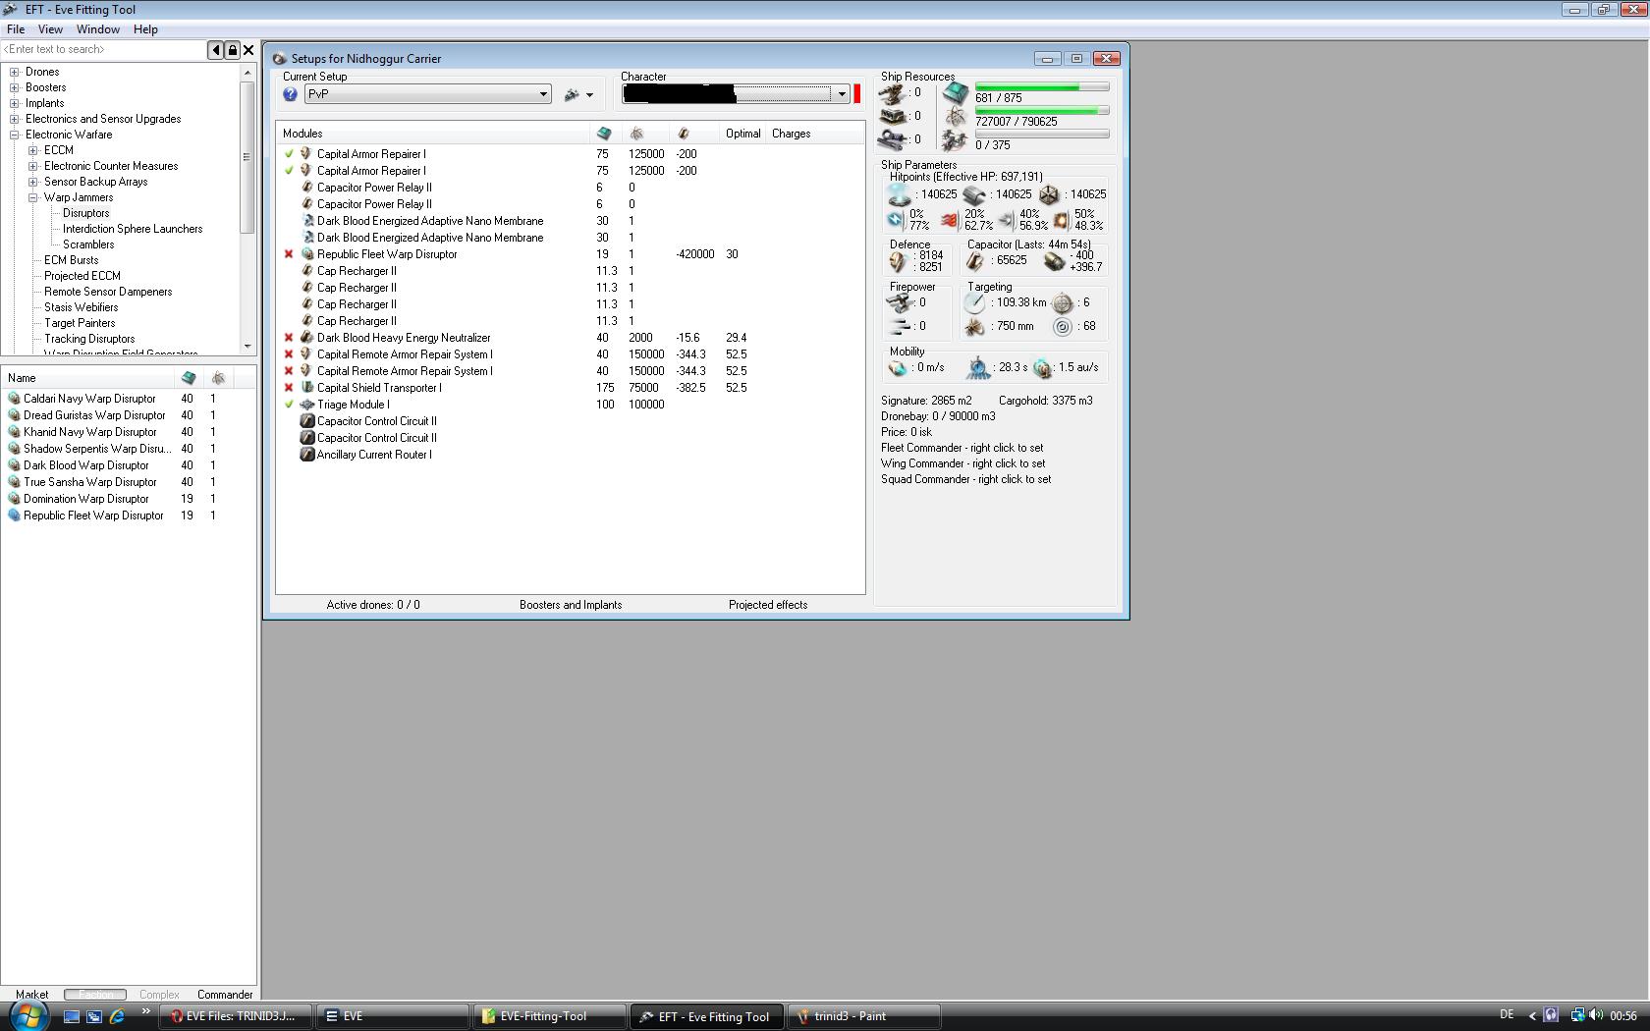This screenshot has width=1650, height=1031.
Task: Activate the Republic Fleet Warp Disruptor status toggle
Action: click(x=289, y=254)
